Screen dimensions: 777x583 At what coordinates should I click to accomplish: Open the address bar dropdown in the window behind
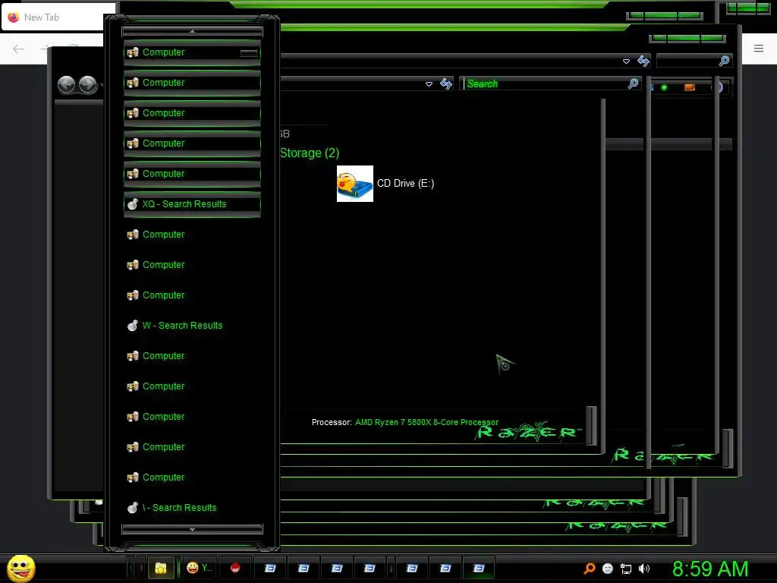tap(626, 61)
